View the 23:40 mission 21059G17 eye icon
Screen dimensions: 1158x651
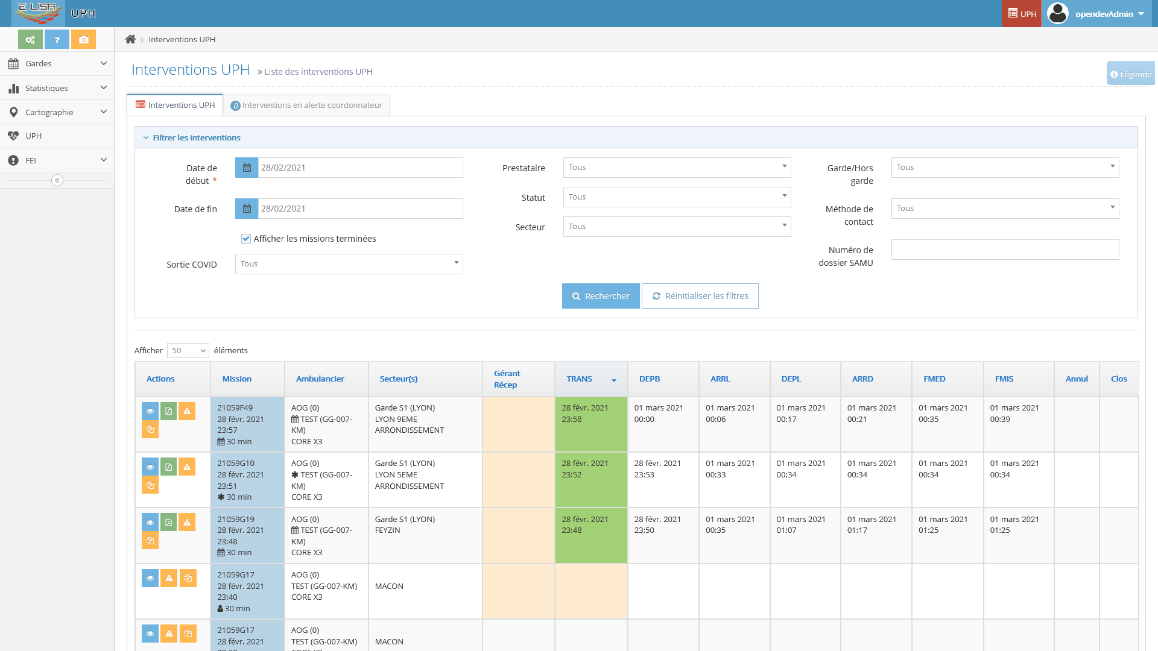150,578
